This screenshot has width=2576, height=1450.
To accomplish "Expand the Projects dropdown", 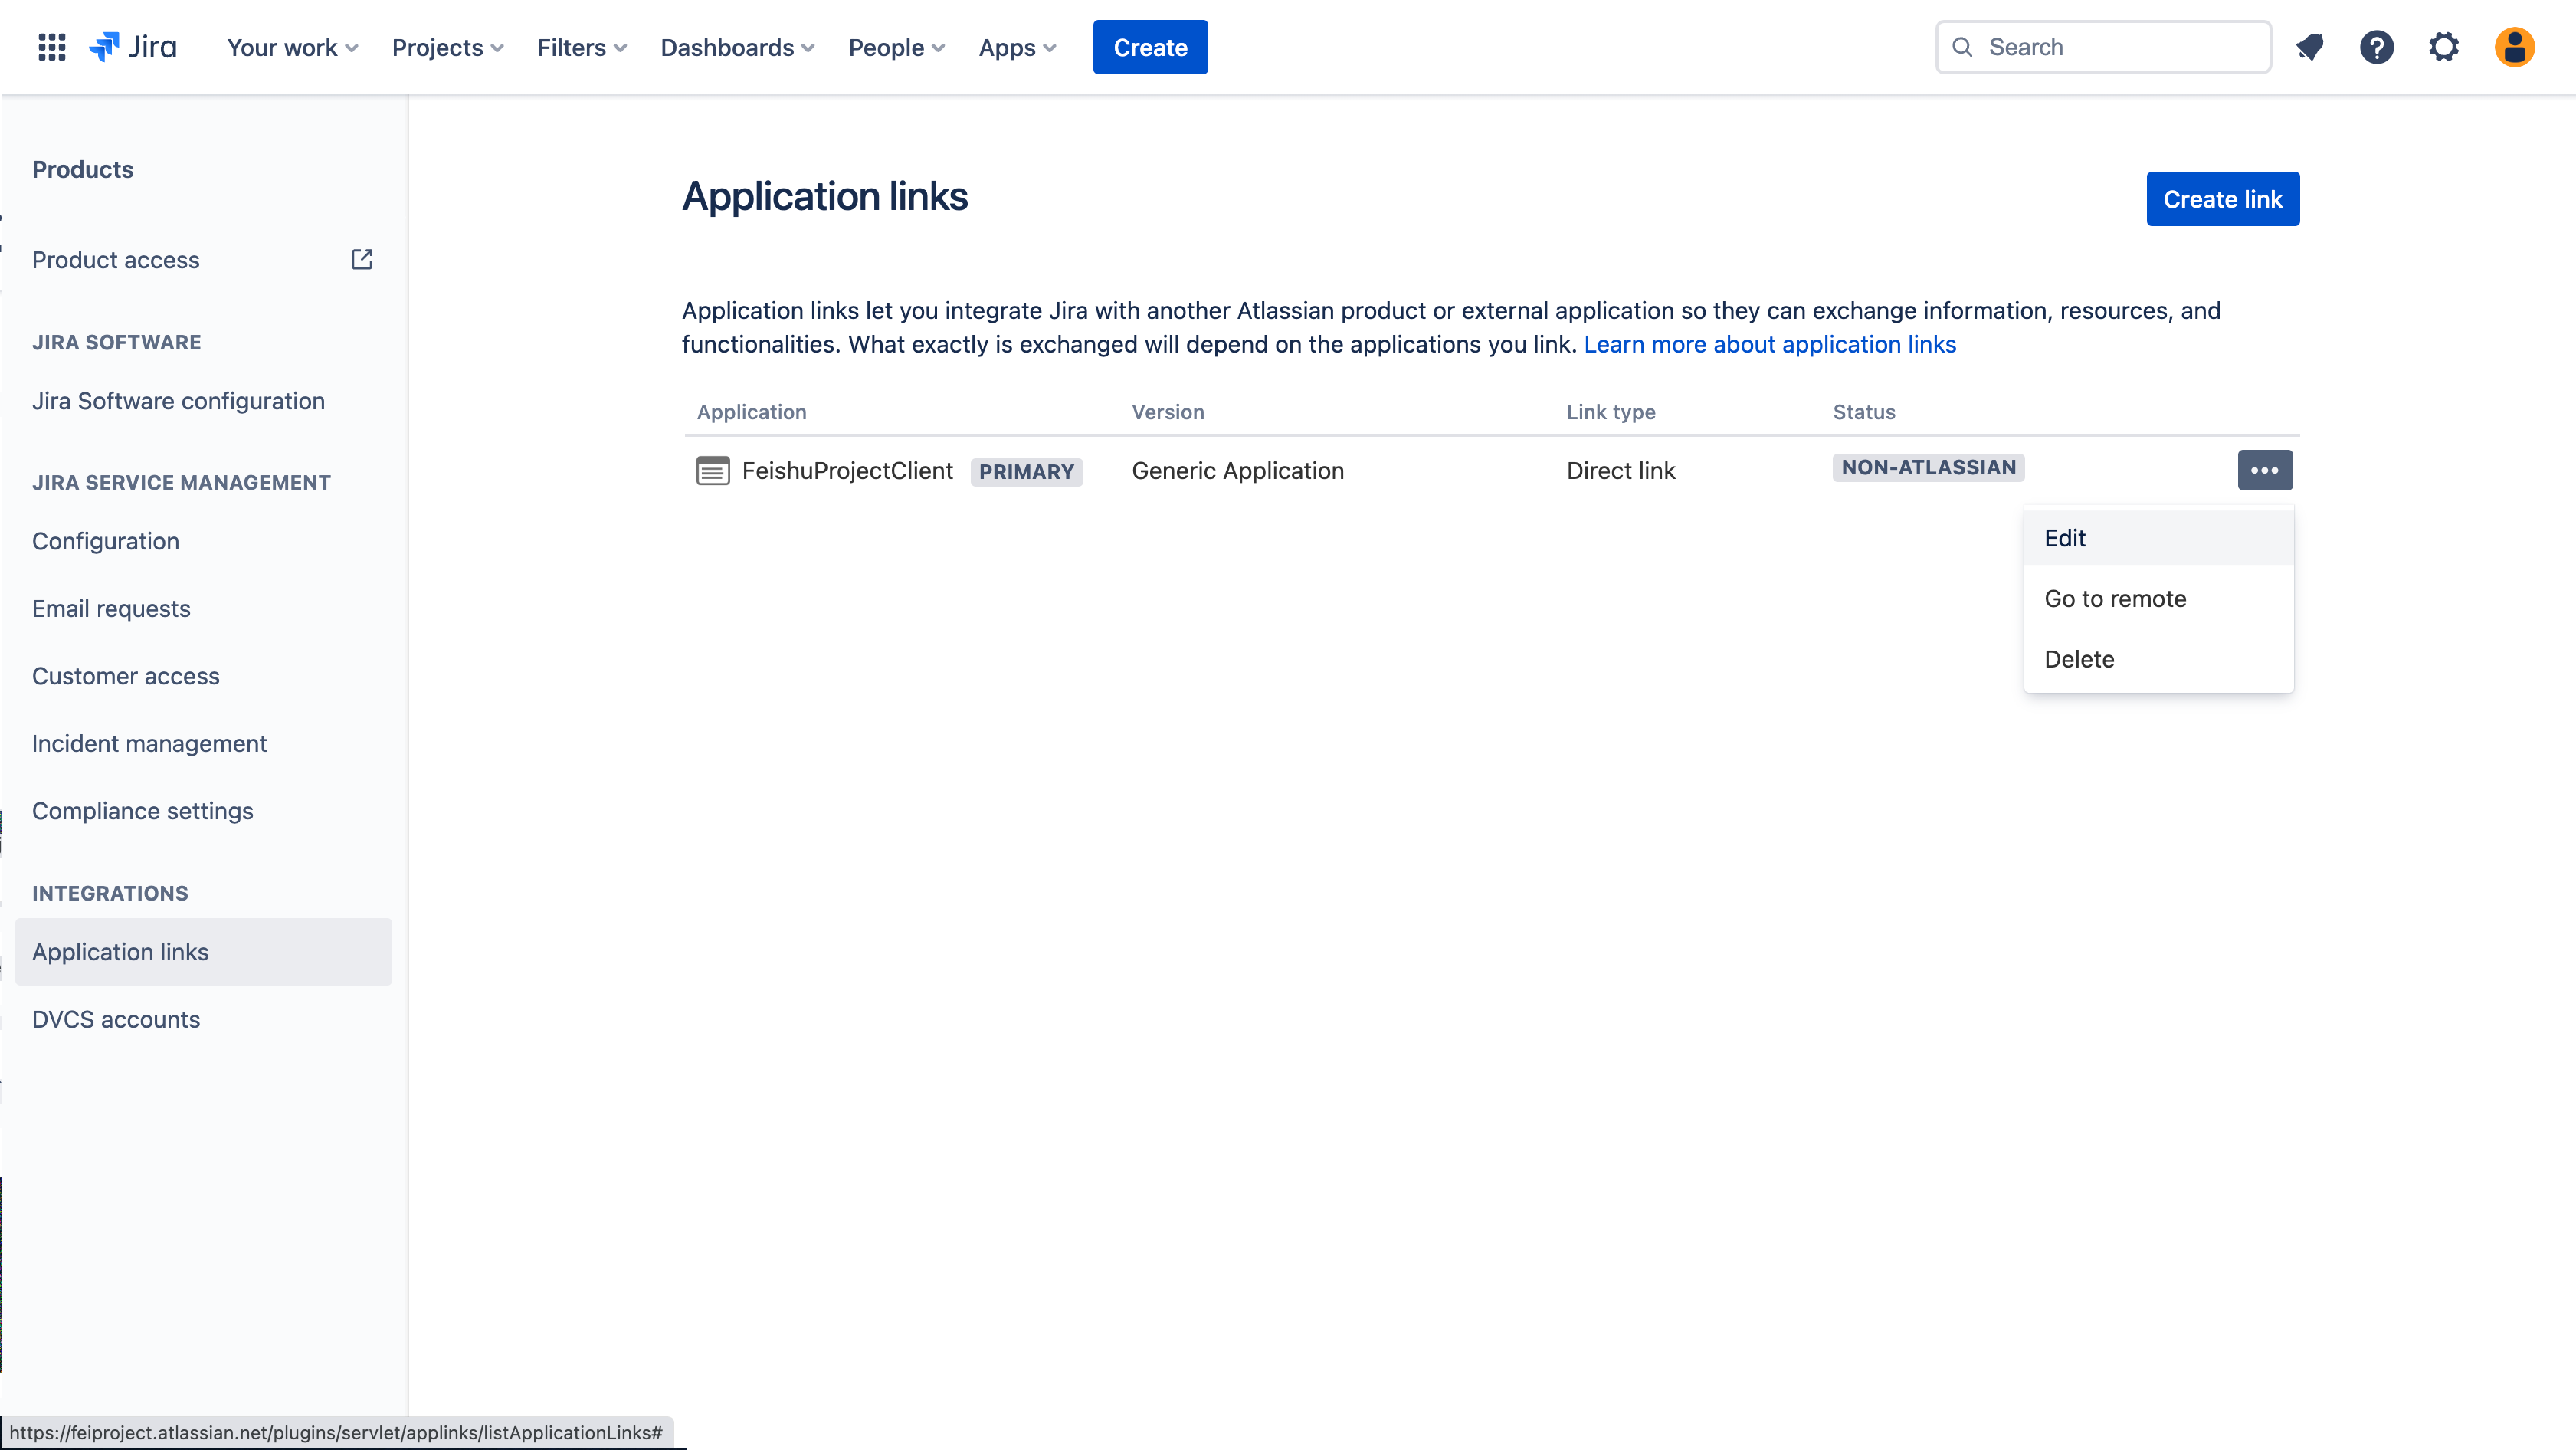I will [448, 47].
